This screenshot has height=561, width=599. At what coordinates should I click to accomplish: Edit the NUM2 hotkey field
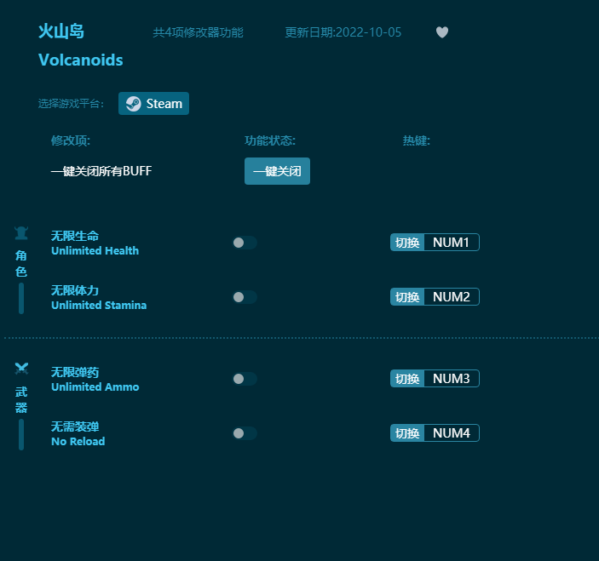pyautogui.click(x=451, y=297)
